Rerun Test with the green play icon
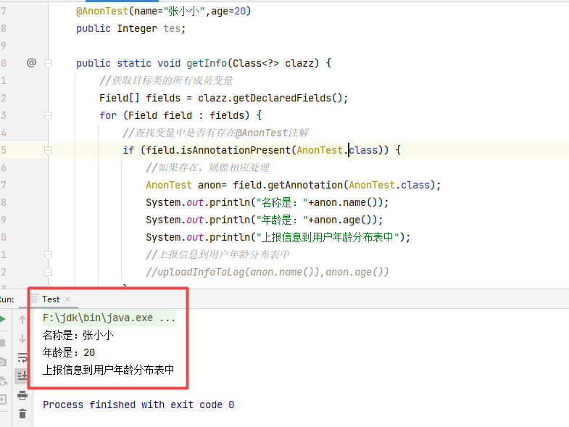The width and height of the screenshot is (569, 427). point(2,319)
